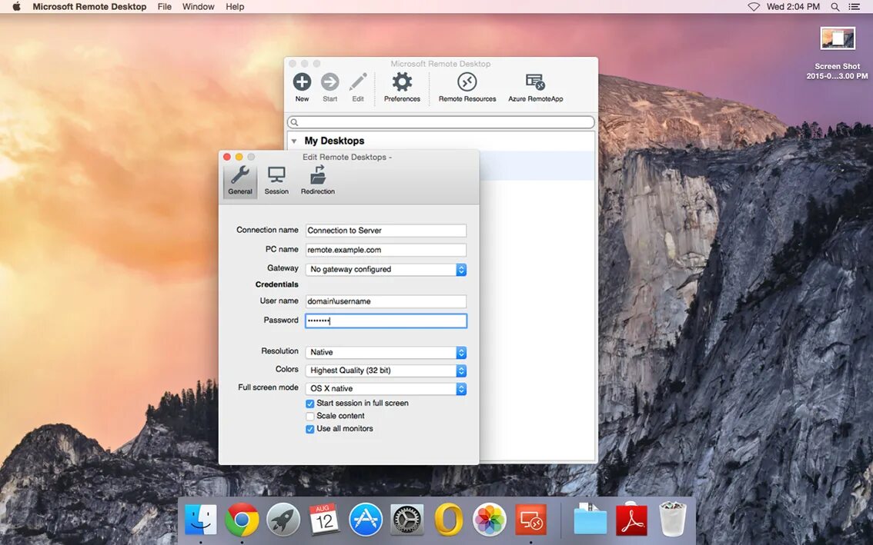Click the Wi-Fi status icon in menu bar
Screen dimensions: 873x545
[x=754, y=7]
